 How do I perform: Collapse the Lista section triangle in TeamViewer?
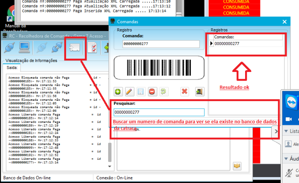(286, 131)
